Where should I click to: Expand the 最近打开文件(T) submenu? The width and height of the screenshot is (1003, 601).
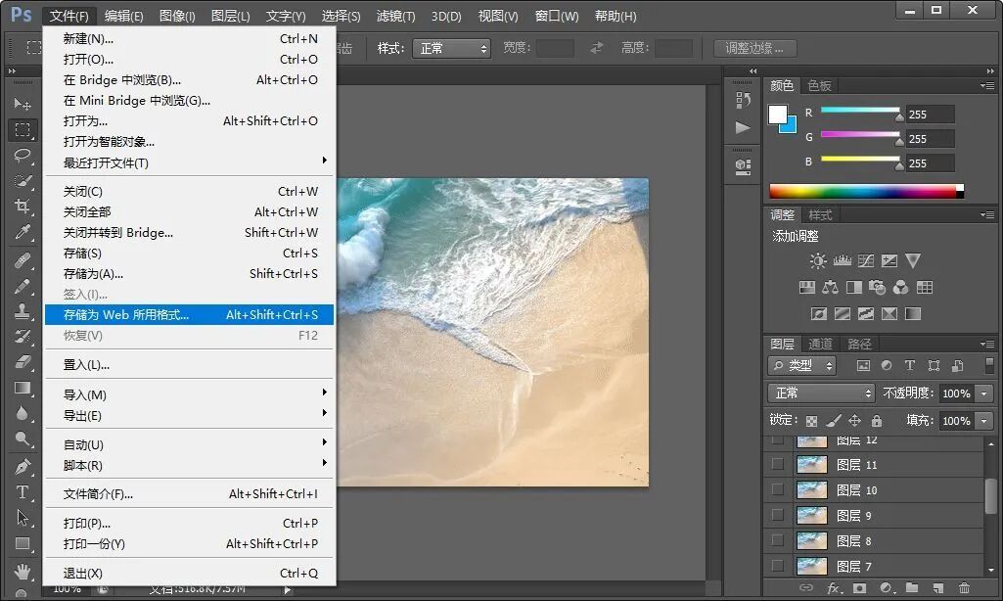pos(189,162)
